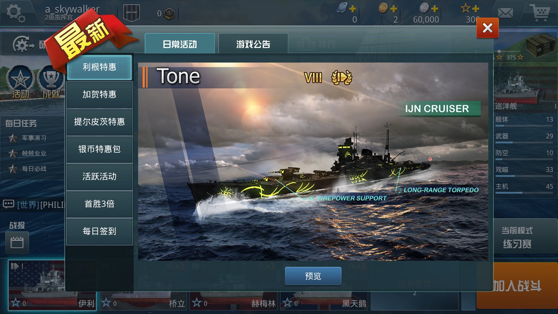Open 银币特惠包 offer
The width and height of the screenshot is (558, 314).
click(x=99, y=149)
